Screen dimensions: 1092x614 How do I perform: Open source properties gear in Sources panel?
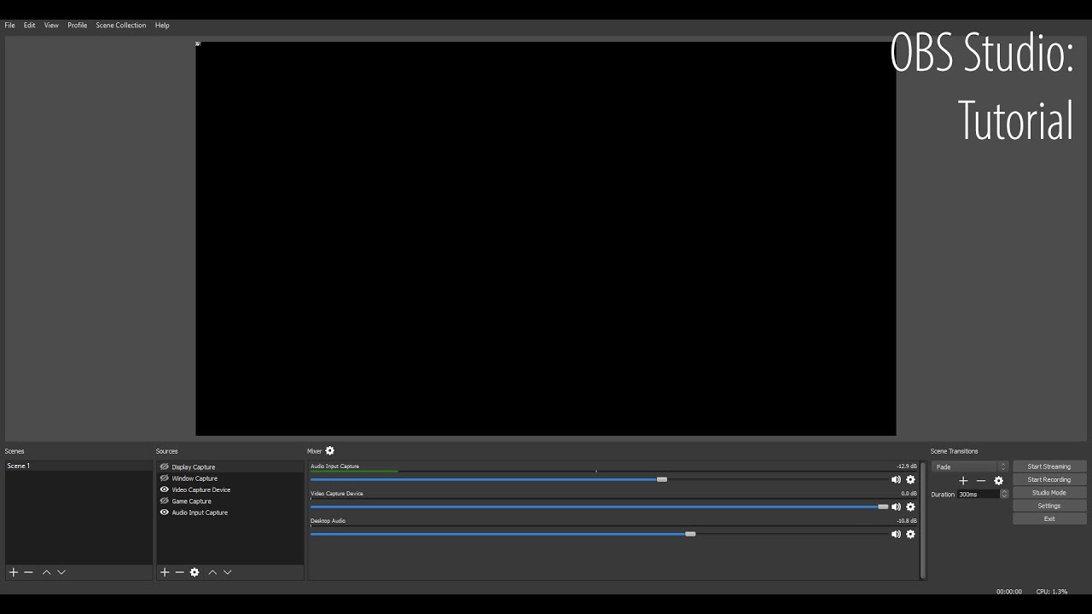[x=195, y=572]
